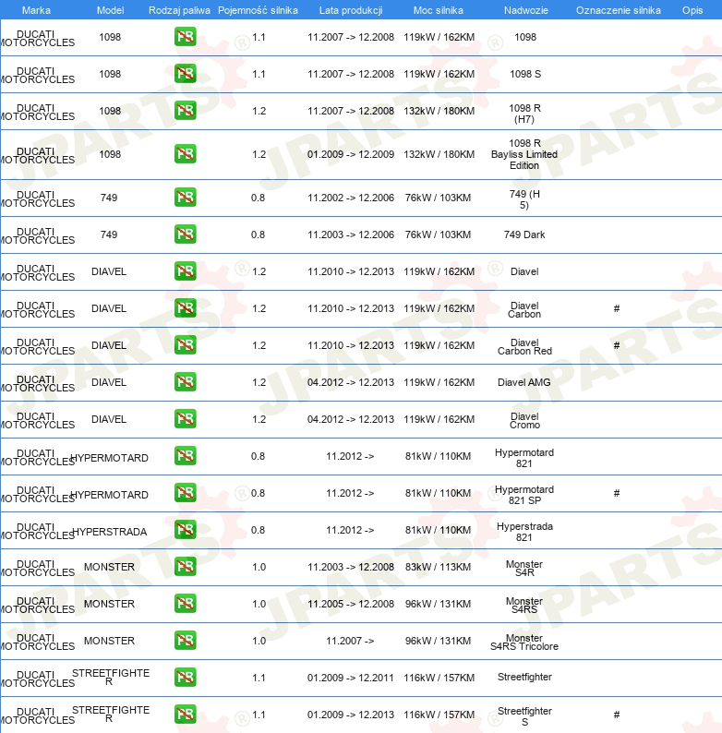Click the 11.2002 -> 12.2006 production years cell
The height and width of the screenshot is (733, 722).
(351, 198)
